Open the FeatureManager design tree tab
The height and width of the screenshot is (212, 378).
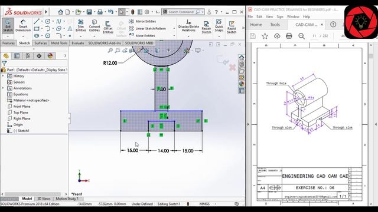pyautogui.click(x=6, y=56)
